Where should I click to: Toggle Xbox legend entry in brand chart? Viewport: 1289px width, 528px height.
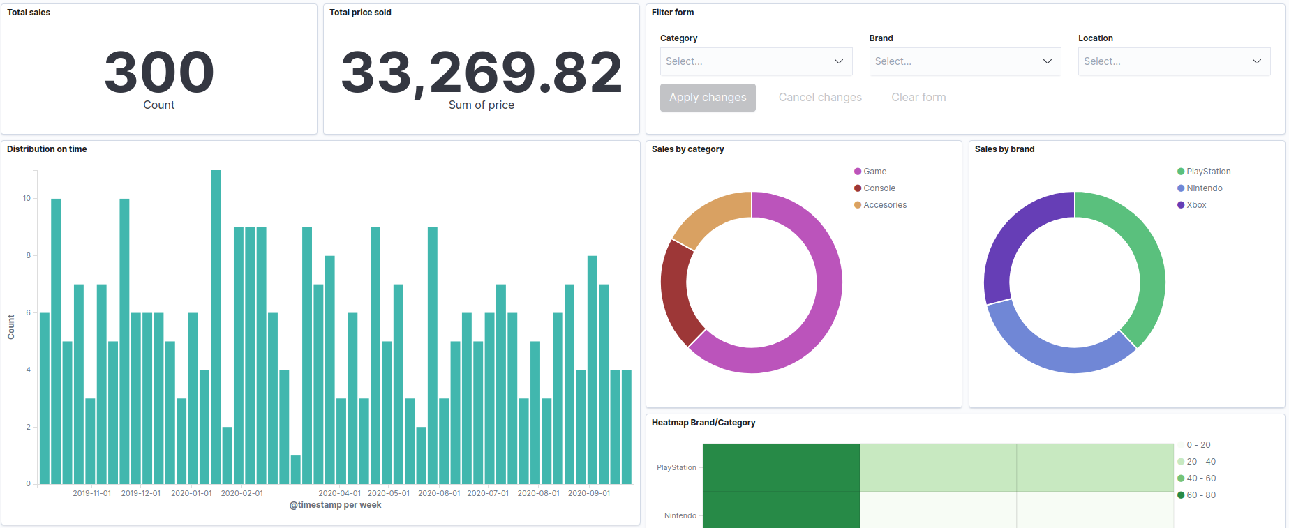[x=1191, y=205]
